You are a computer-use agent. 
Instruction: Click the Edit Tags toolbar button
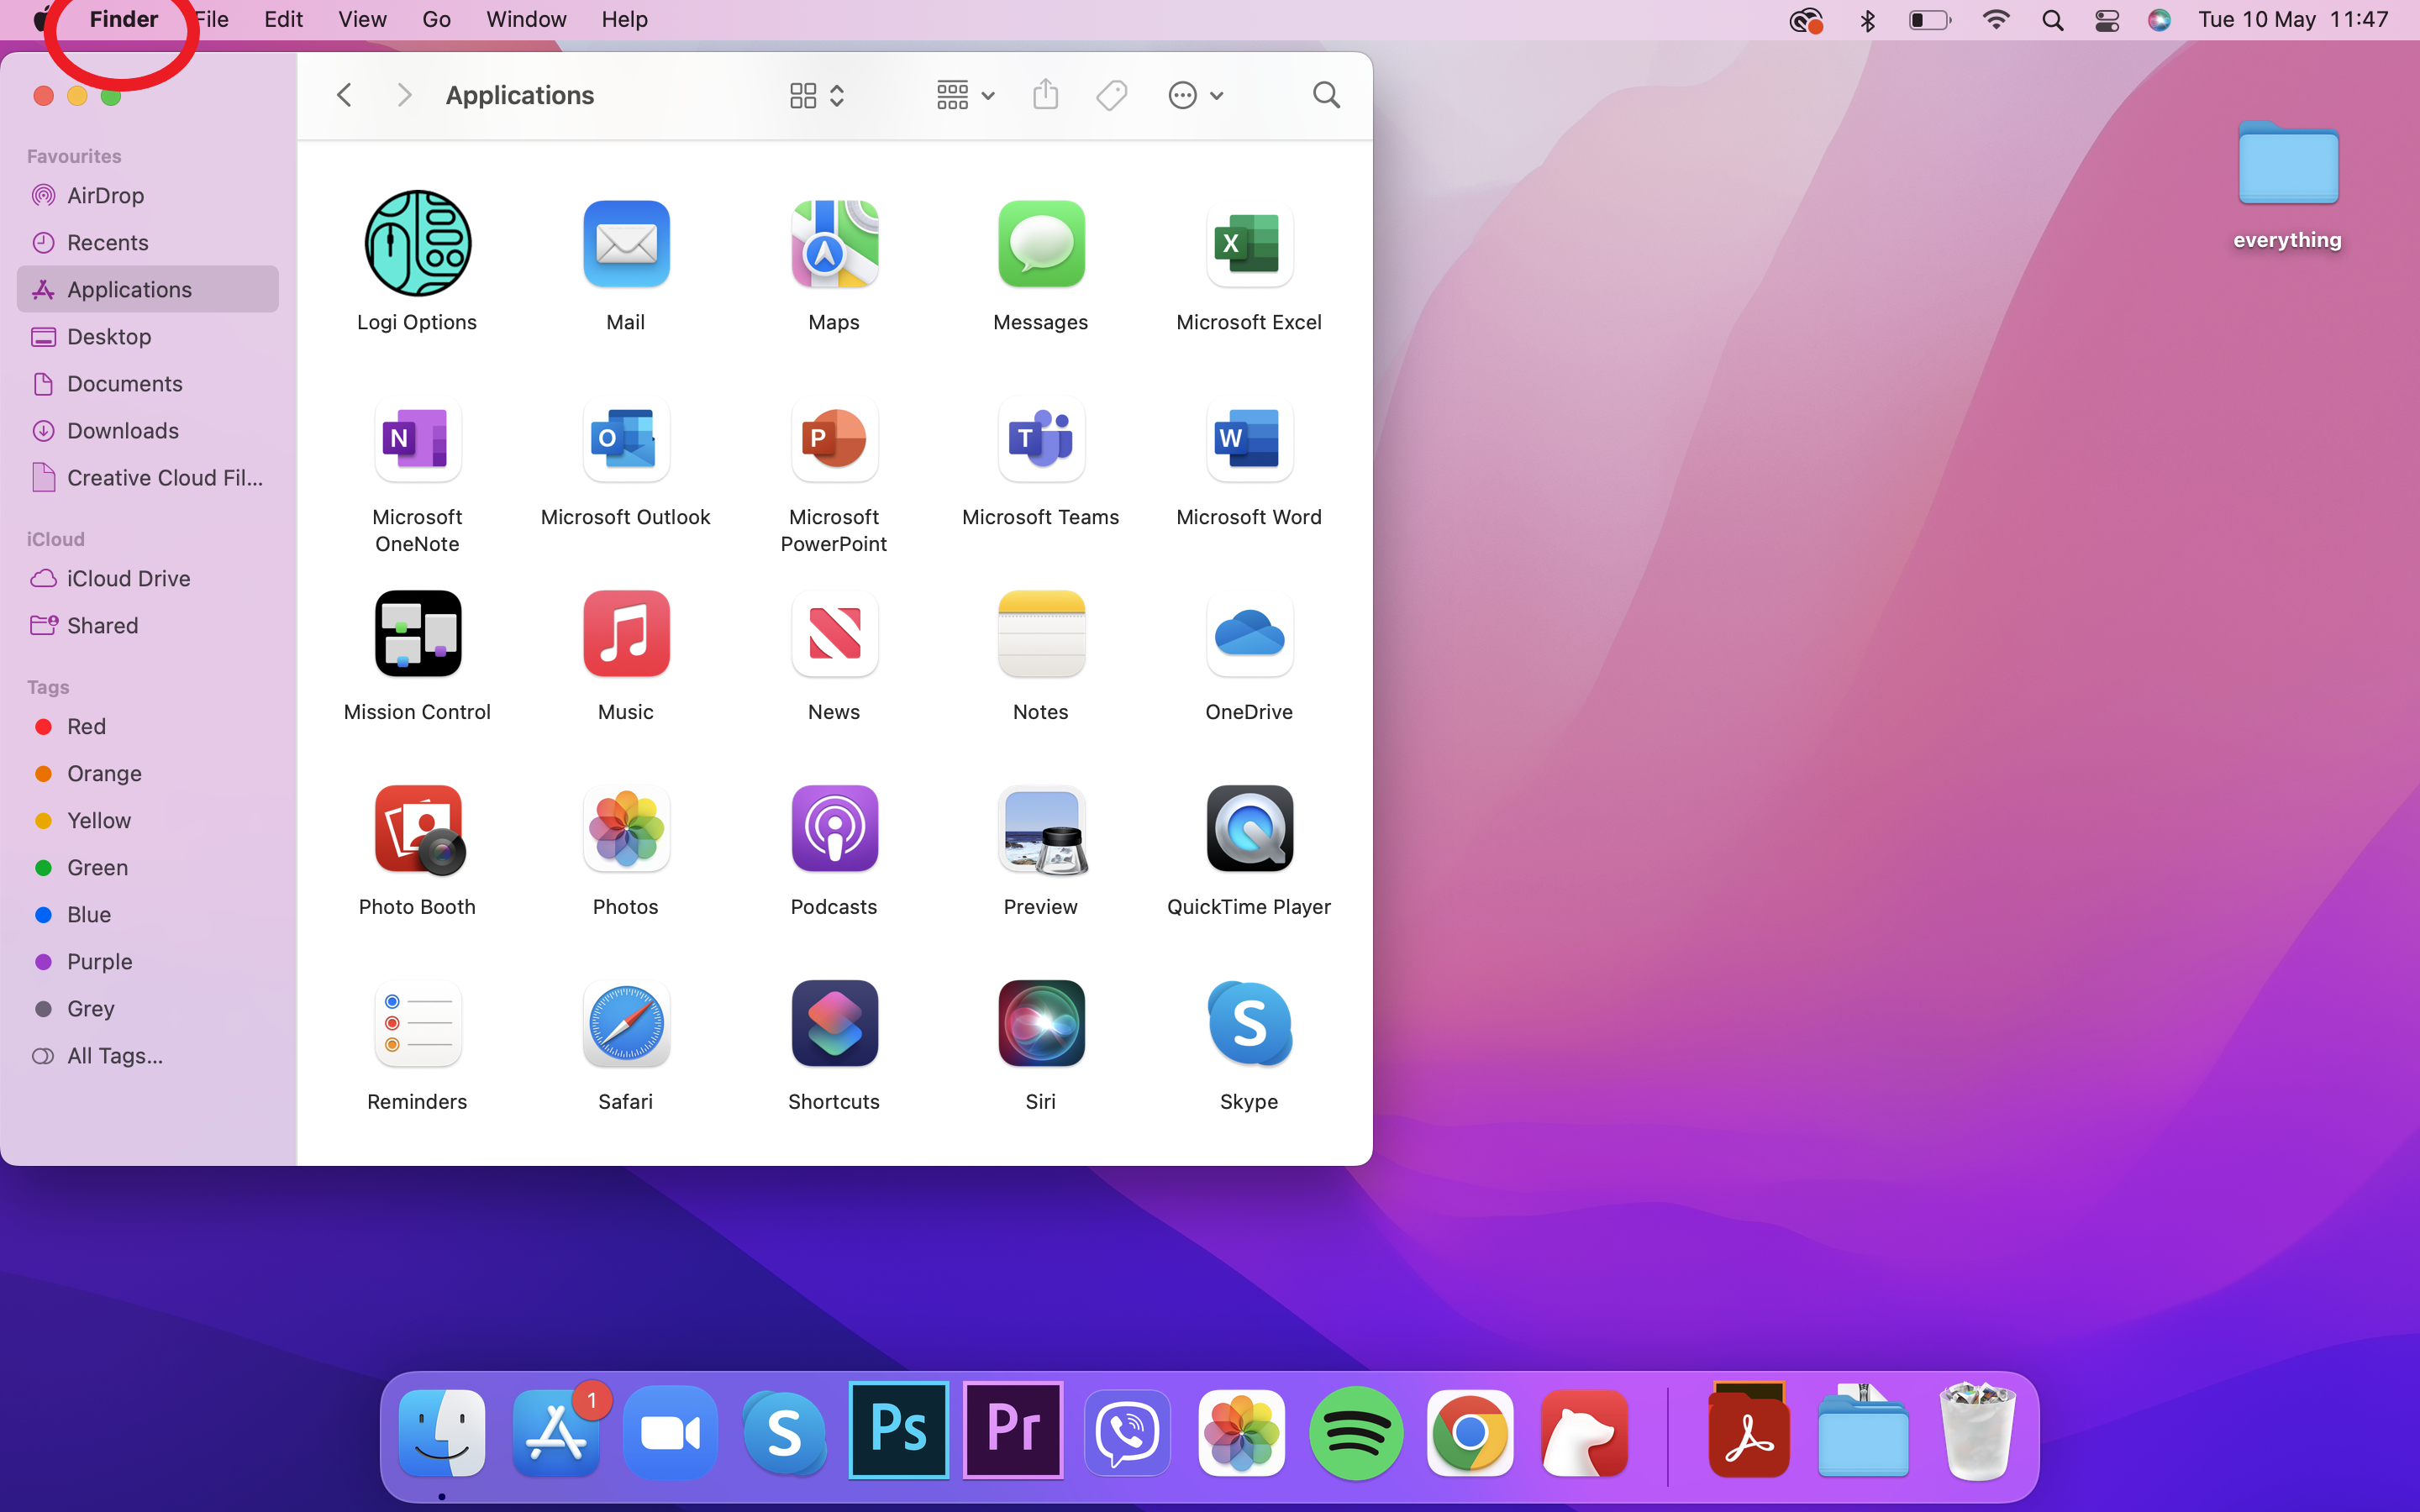click(1111, 95)
